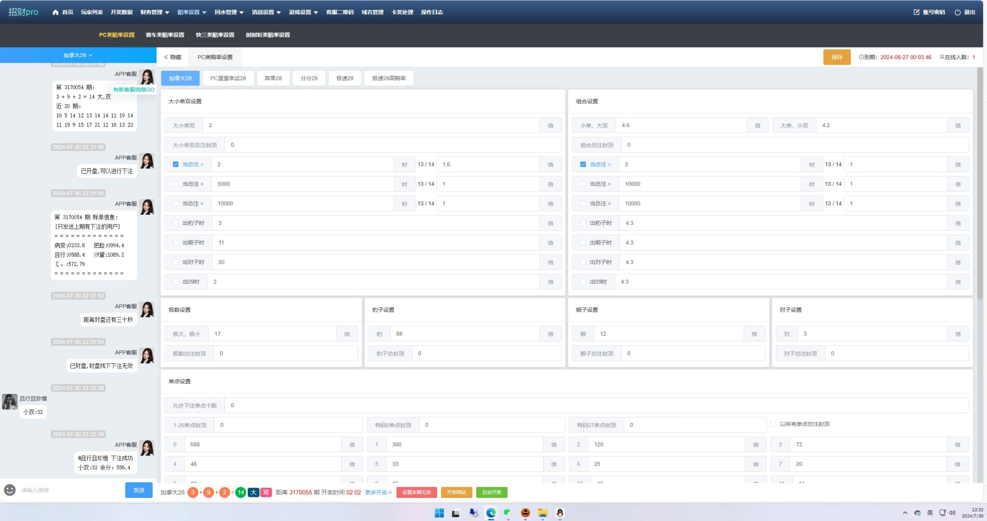Open the 赔率设置 dropdown menu

click(191, 12)
